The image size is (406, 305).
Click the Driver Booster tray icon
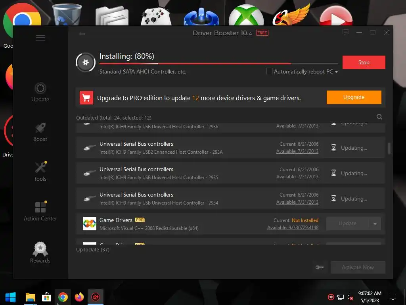tap(331, 297)
